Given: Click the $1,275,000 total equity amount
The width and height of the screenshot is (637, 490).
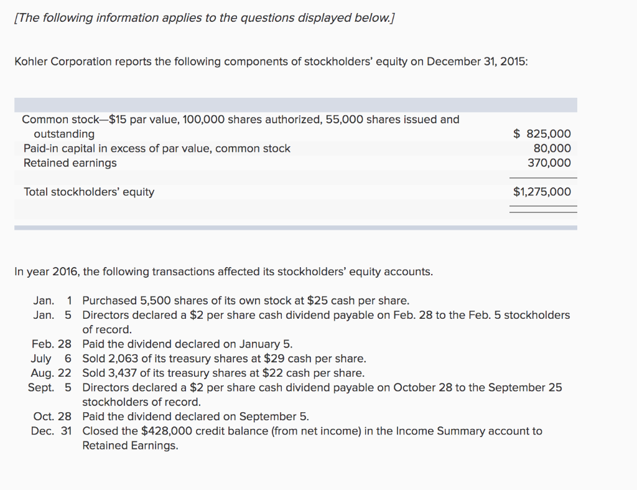Looking at the screenshot, I should coord(542,192).
